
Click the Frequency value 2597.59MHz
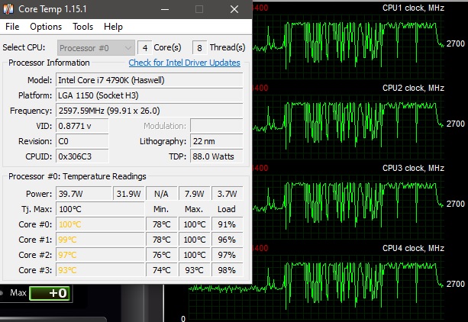click(149, 111)
